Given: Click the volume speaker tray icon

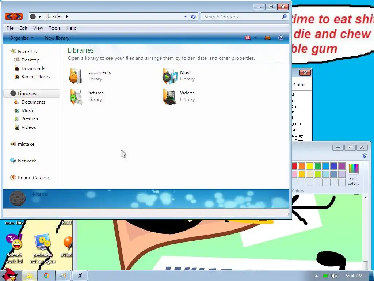Looking at the screenshot, I should (x=334, y=276).
